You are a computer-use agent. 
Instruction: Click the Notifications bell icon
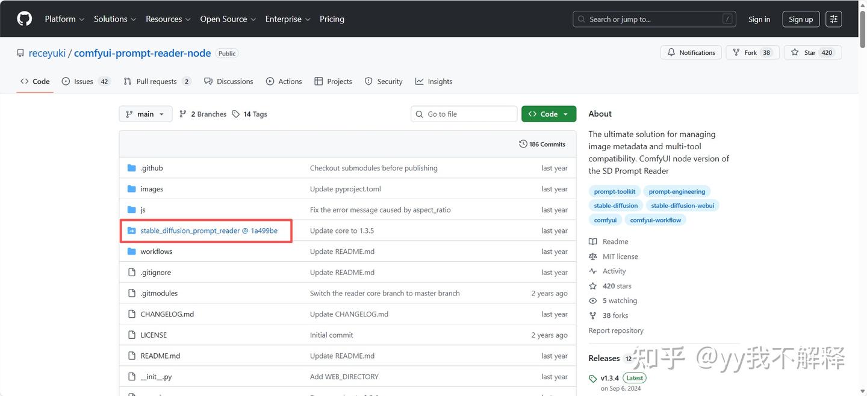(671, 52)
